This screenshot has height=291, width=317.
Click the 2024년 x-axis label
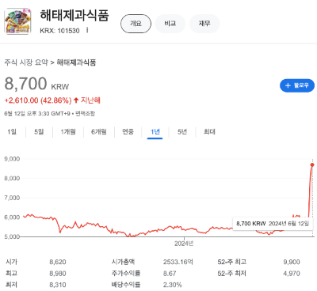tap(184, 244)
